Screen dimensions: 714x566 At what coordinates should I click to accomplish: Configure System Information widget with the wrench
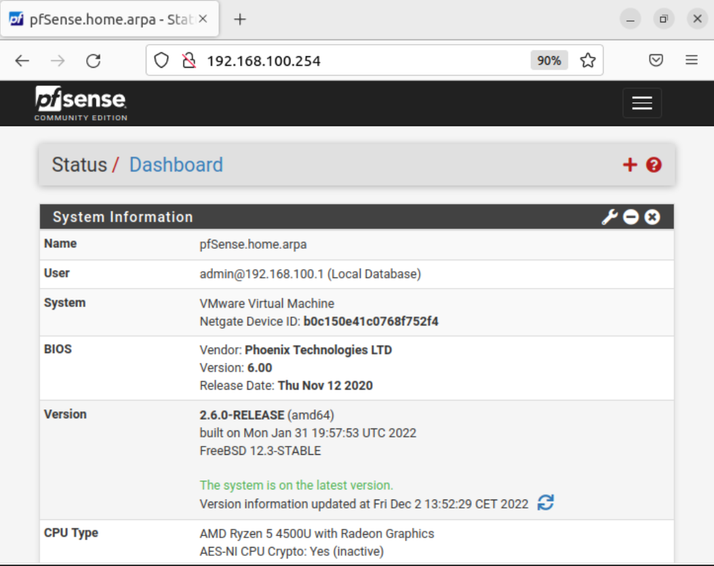pos(610,217)
